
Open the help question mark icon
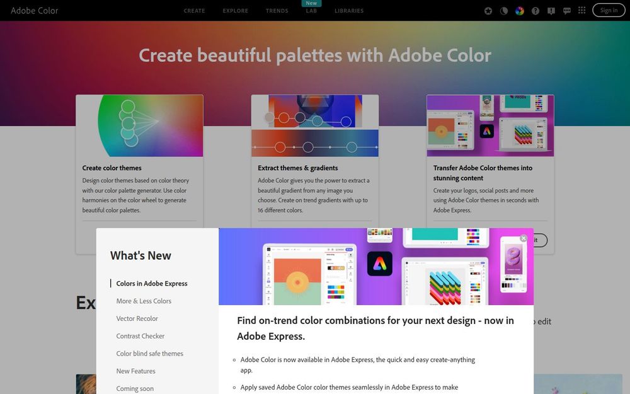pos(535,11)
